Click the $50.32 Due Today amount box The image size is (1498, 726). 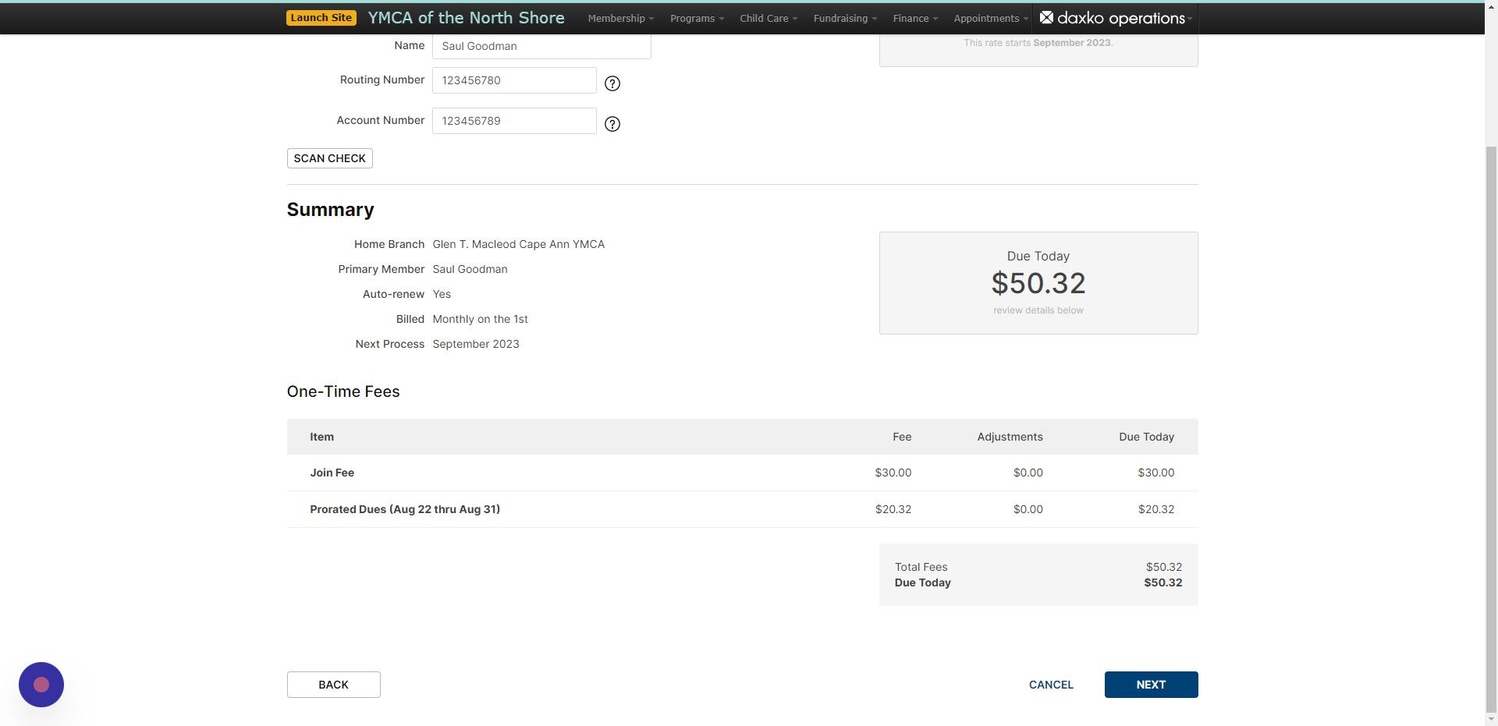[x=1038, y=283]
